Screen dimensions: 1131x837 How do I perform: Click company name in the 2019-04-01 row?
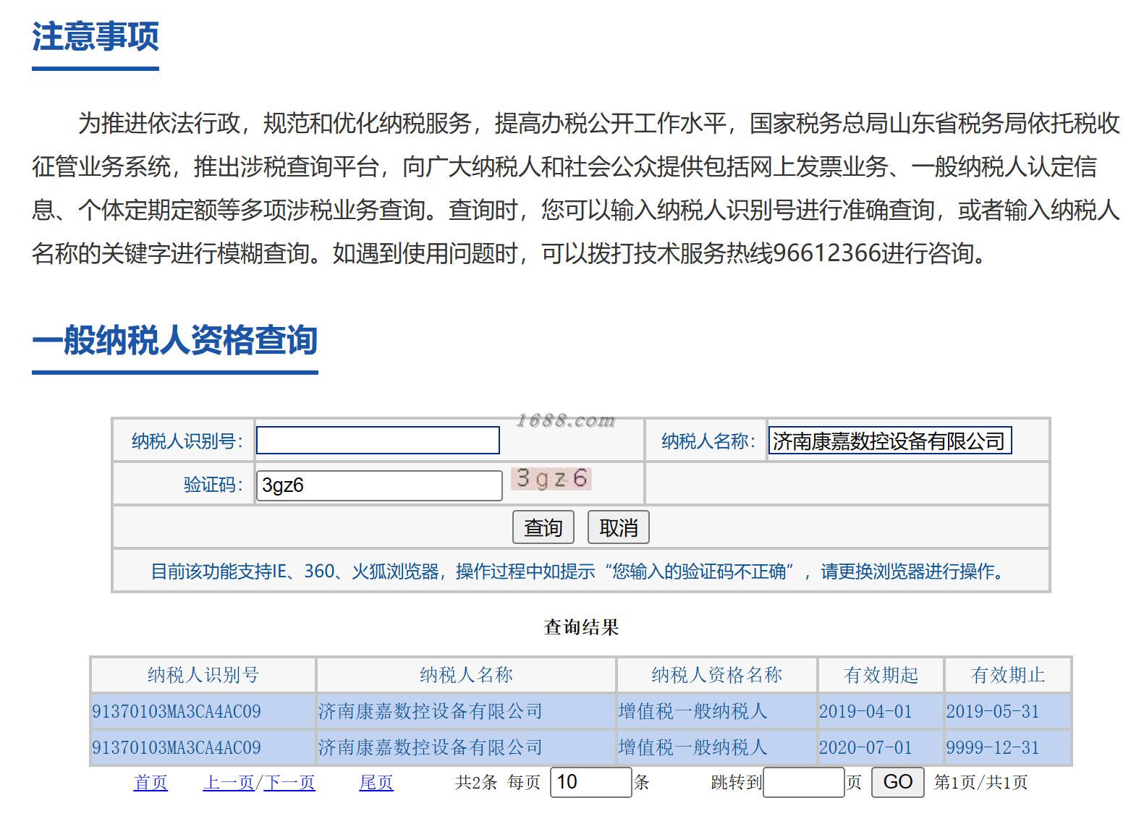(x=431, y=711)
